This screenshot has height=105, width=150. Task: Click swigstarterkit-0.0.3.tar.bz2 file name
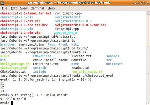(80, 25)
